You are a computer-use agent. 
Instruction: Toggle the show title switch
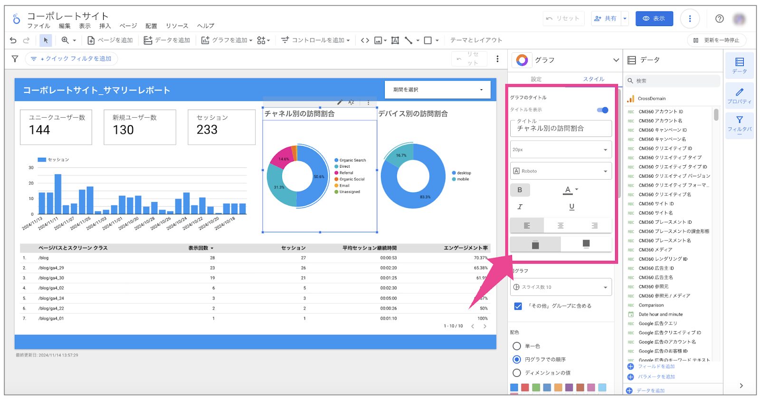(603, 110)
